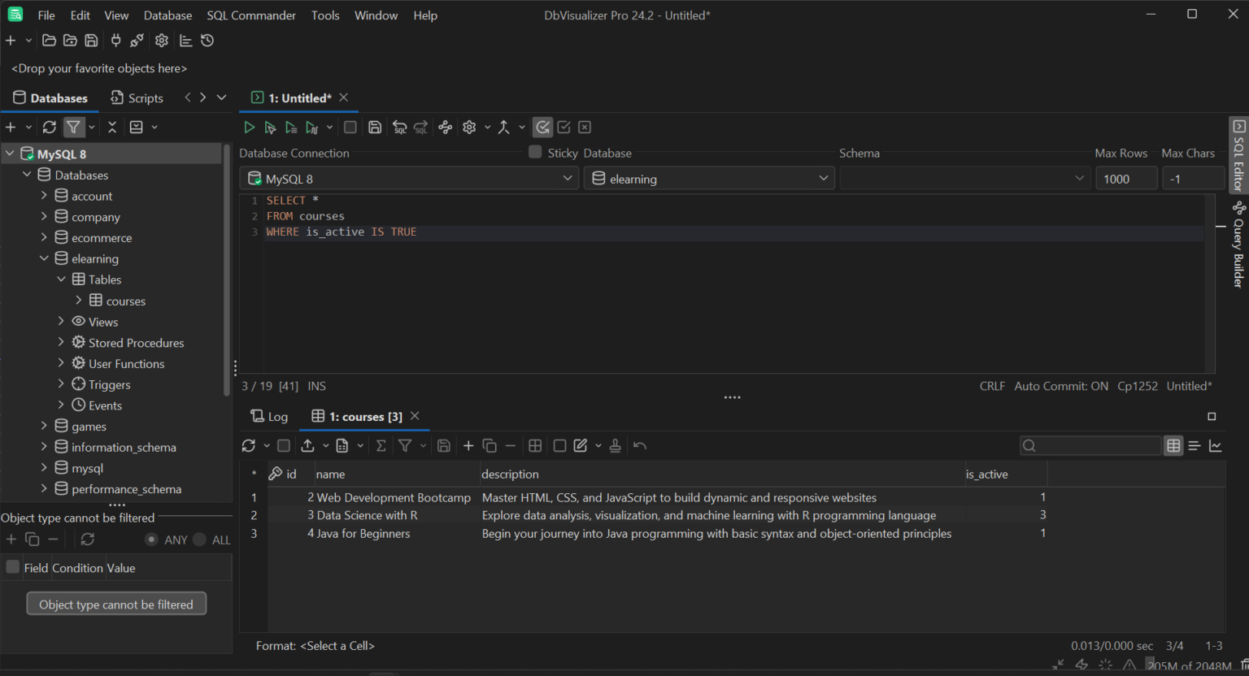This screenshot has width=1249, height=676.
Task: Select the ALL radio button
Action: pos(200,539)
